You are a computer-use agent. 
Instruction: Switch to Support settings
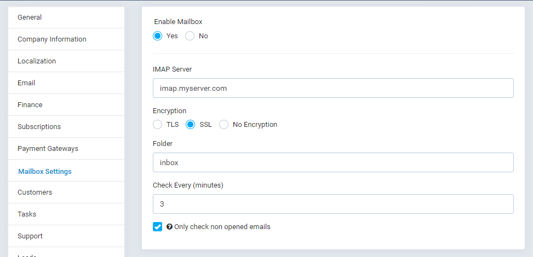(x=30, y=236)
